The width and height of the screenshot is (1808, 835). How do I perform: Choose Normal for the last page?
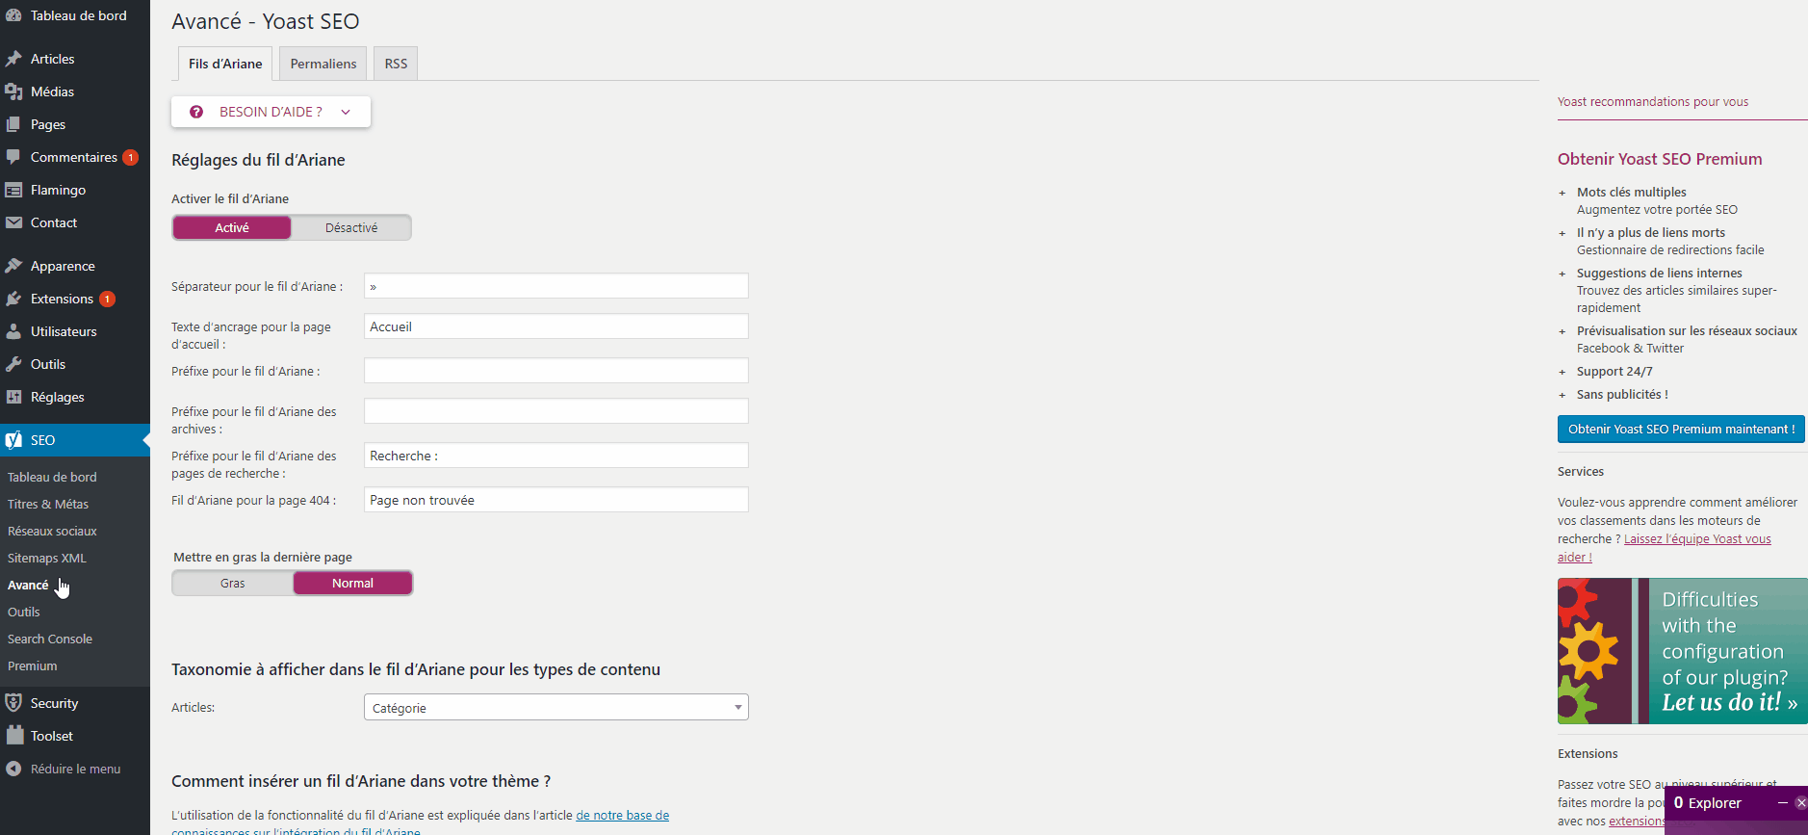coord(352,583)
